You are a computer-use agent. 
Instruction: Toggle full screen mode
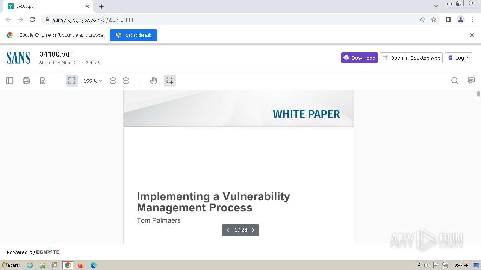72,81
